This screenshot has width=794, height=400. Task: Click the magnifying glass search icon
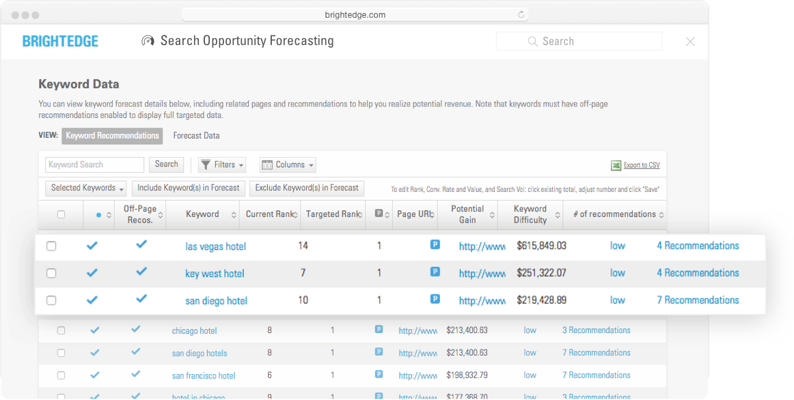click(x=533, y=42)
